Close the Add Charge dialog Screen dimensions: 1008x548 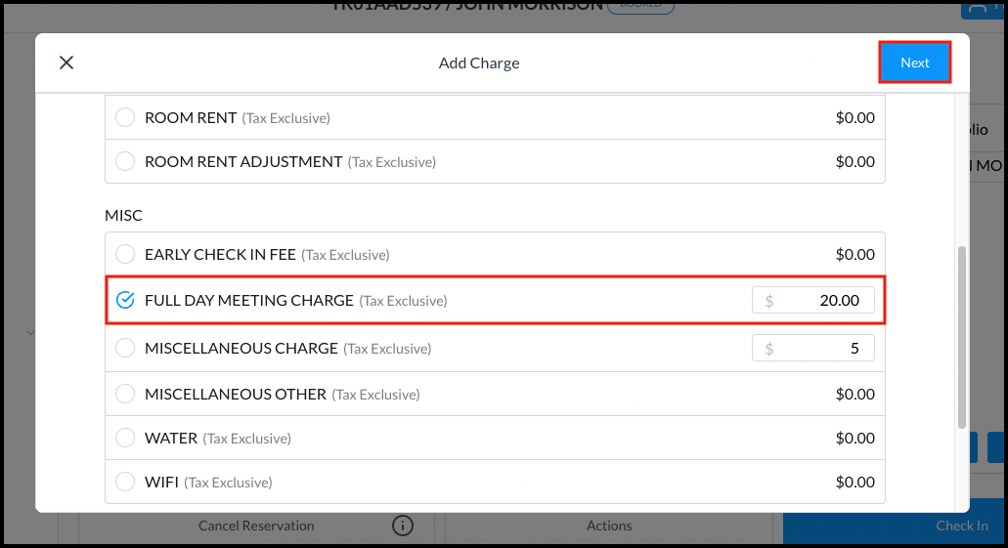coord(66,63)
